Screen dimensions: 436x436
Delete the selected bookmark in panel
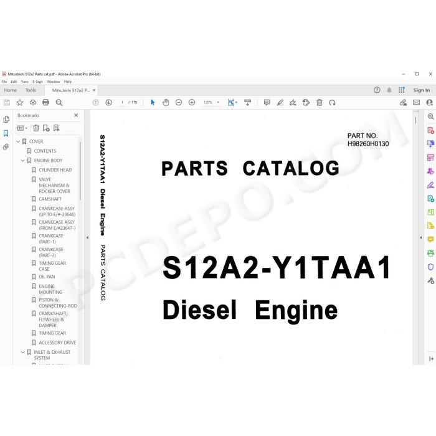36,128
